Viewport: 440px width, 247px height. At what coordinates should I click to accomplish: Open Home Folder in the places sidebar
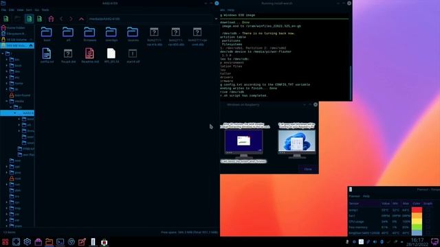[x=16, y=27]
